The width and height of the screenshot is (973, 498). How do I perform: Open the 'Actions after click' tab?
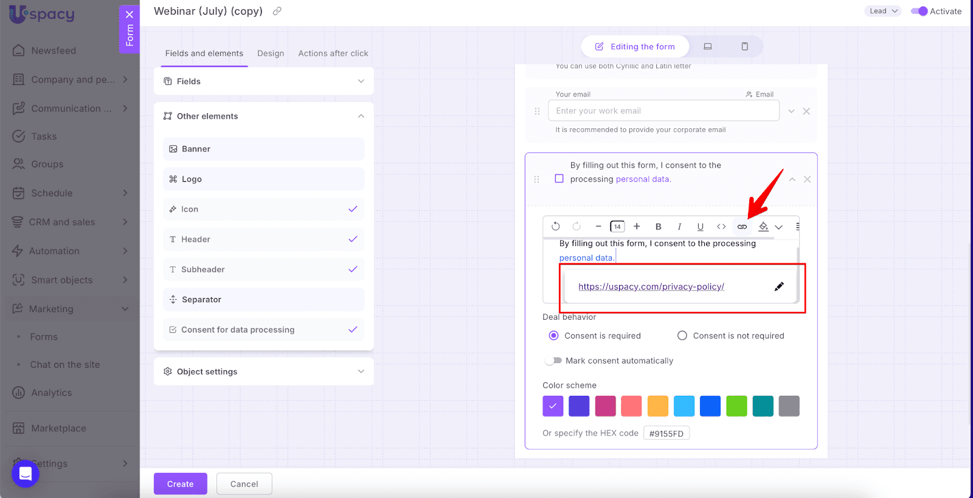[333, 54]
